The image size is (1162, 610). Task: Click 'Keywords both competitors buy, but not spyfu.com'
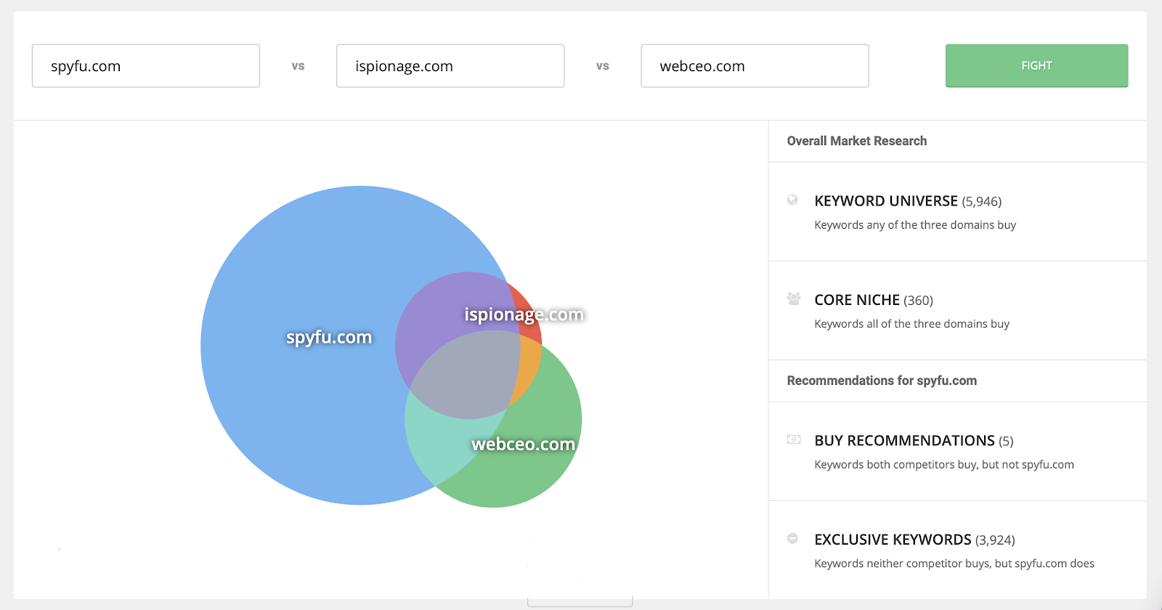(944, 465)
